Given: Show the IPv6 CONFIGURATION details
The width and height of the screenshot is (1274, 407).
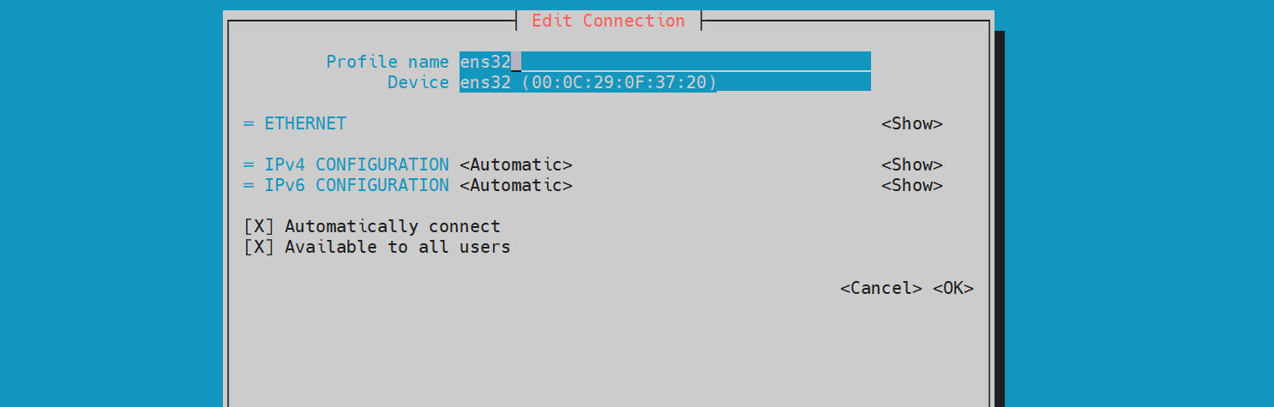Looking at the screenshot, I should 911,185.
